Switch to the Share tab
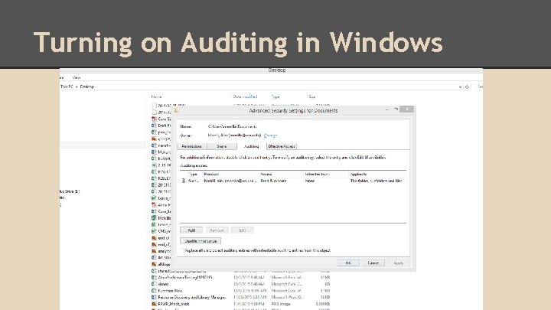This screenshot has height=310, width=551. pyautogui.click(x=222, y=146)
